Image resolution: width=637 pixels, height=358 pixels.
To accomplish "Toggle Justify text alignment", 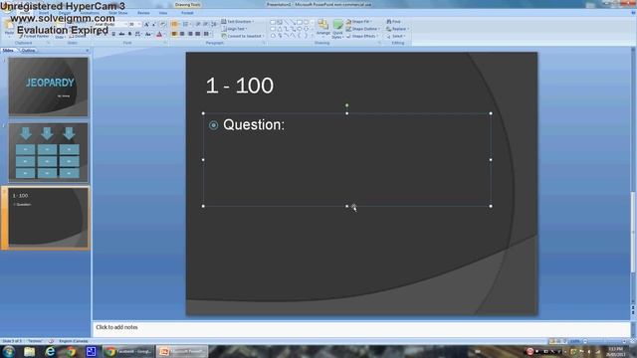I will [197, 34].
